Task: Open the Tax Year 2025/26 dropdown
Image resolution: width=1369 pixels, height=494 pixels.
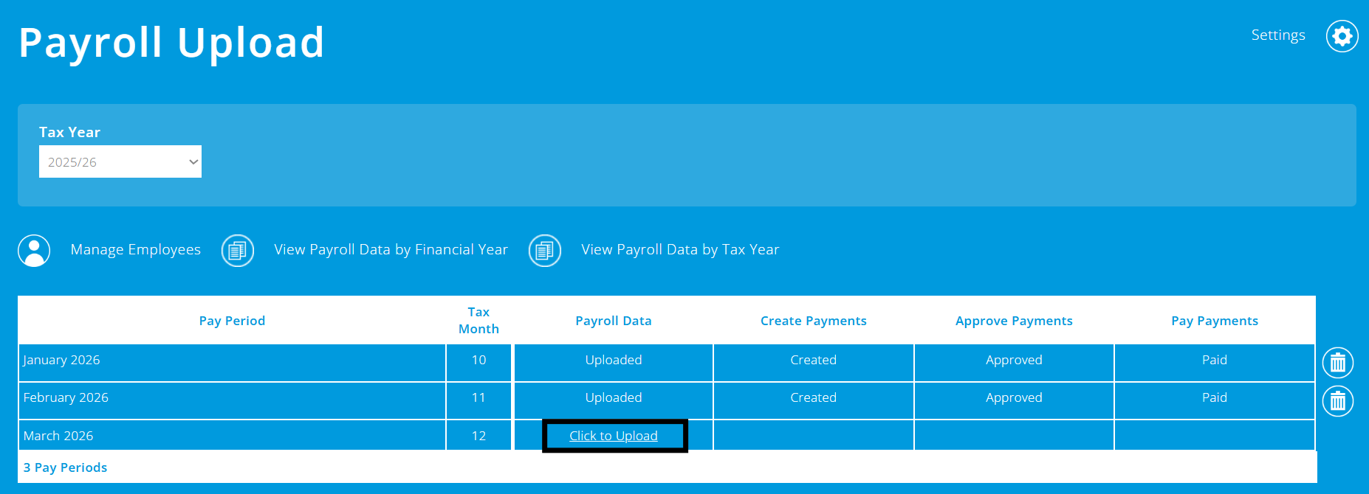Action: point(120,161)
